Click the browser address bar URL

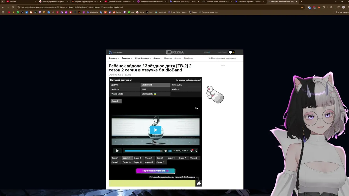(72, 7)
